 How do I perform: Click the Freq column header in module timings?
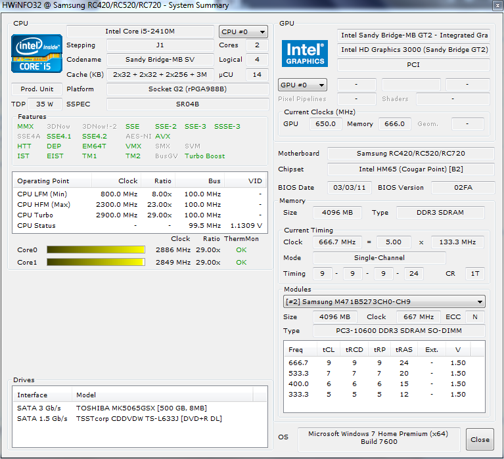point(300,349)
